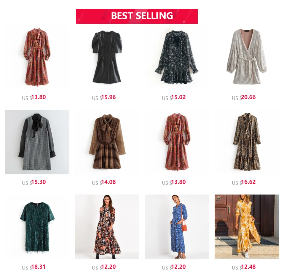The width and height of the screenshot is (284, 274).
Task: View the houndstooth dress with black bow
Action: click(37, 142)
